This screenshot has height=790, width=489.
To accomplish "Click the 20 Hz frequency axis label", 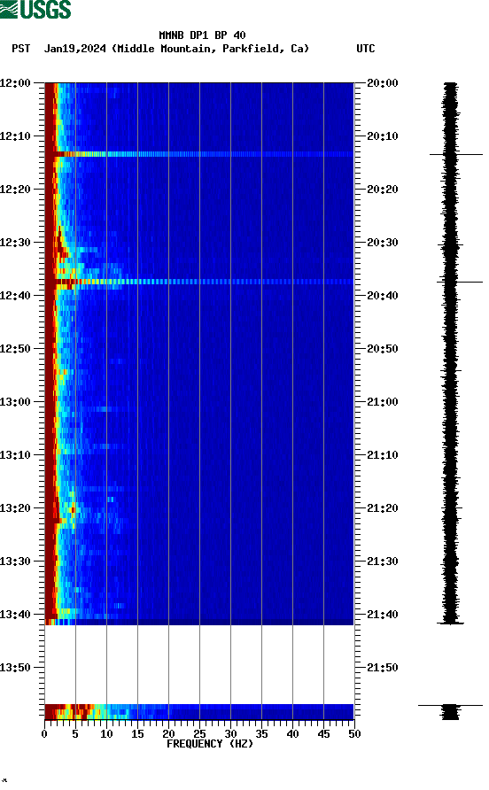I will 168,734.
